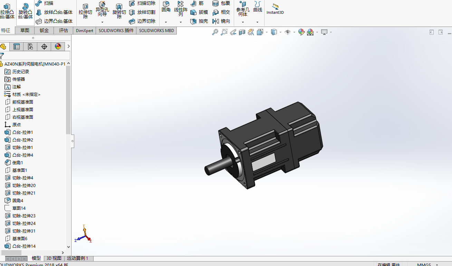The image size is (452, 266).
Task: Choose the Boundary Cut (边界切除) tool
Action: pos(142,21)
